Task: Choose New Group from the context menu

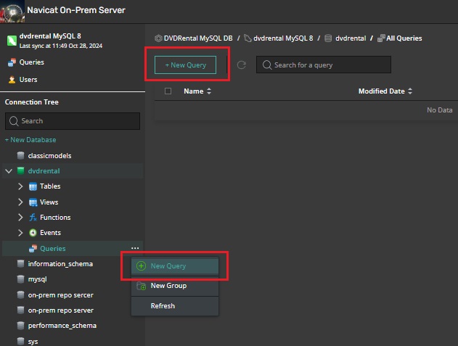Action: point(175,286)
